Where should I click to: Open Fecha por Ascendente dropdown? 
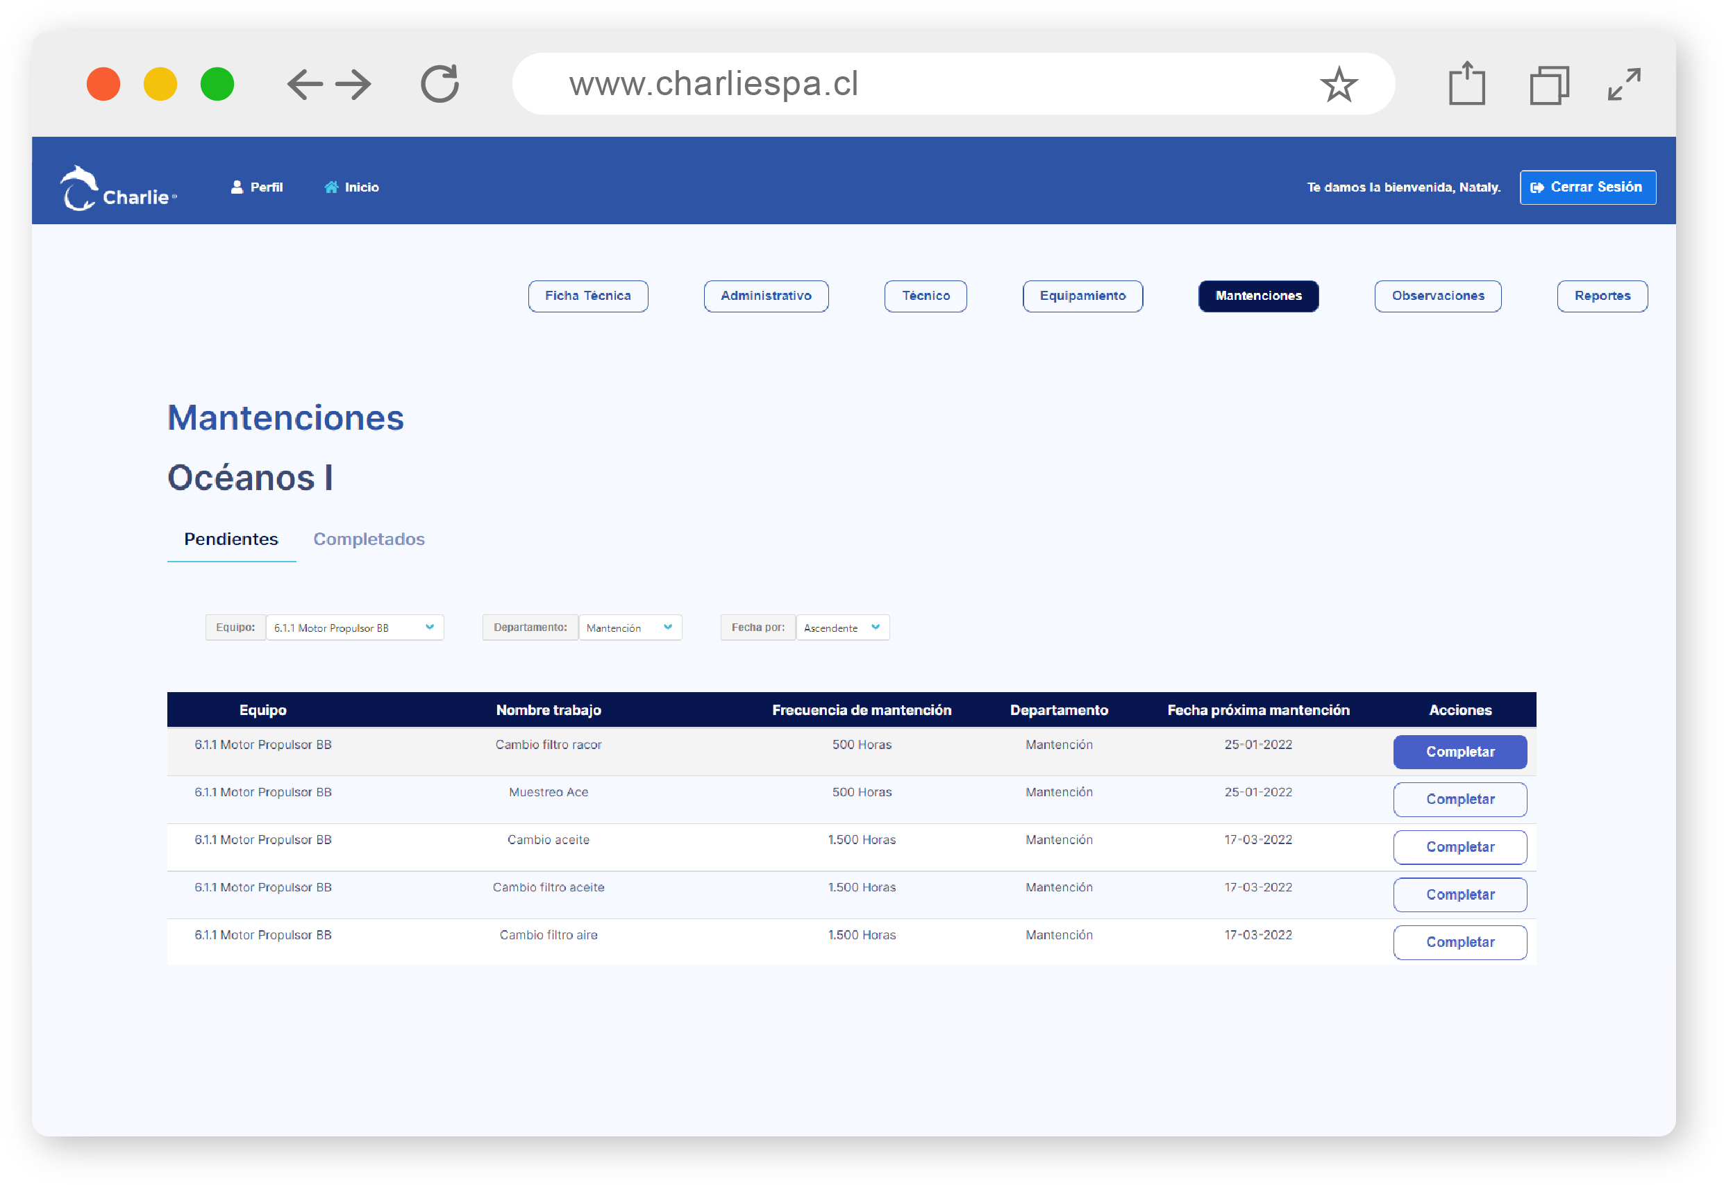842,628
